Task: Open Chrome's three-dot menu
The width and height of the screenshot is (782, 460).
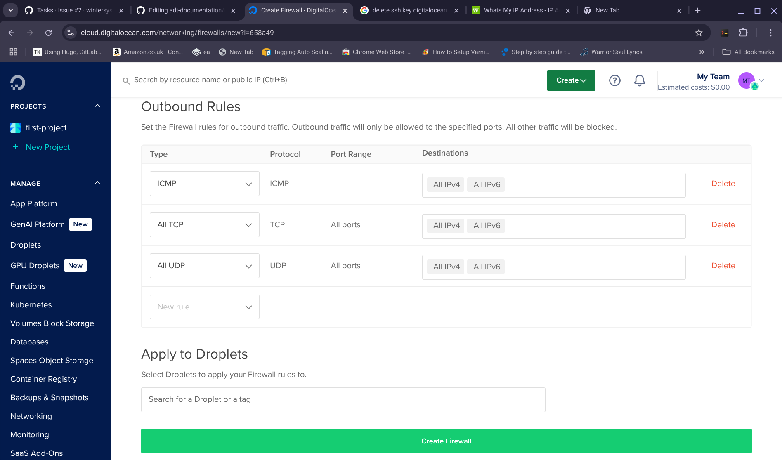Action: (x=770, y=33)
